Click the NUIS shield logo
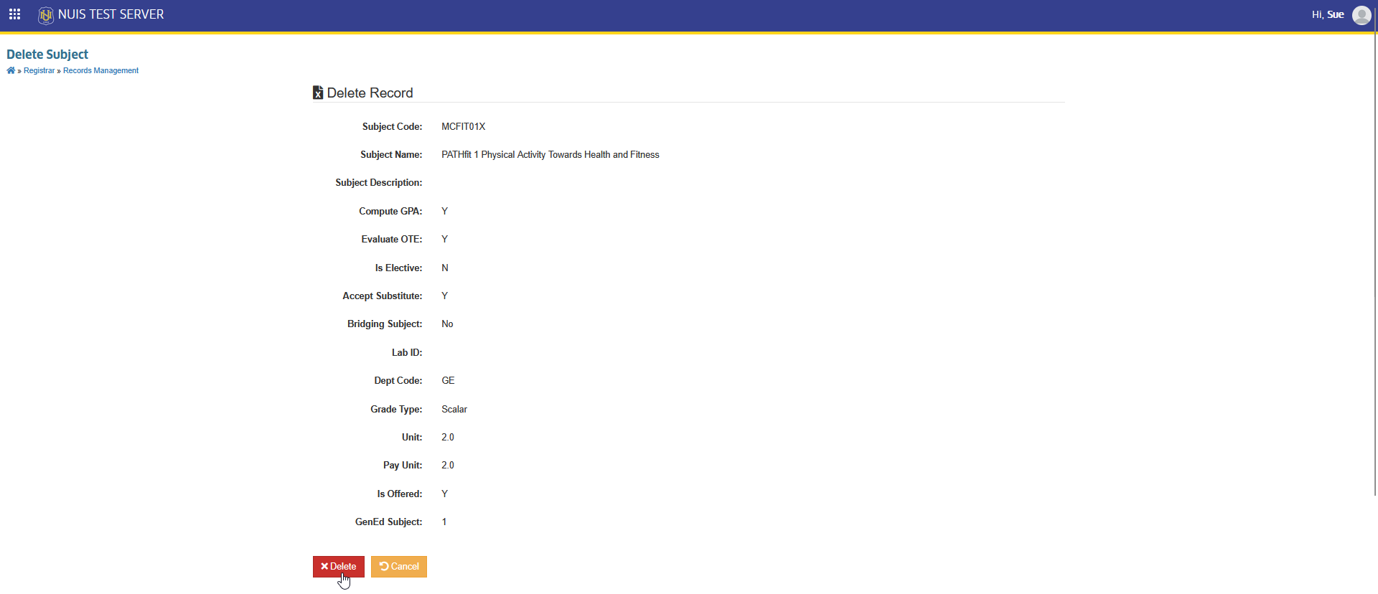Viewport: 1378px width, 594px height. (x=46, y=15)
